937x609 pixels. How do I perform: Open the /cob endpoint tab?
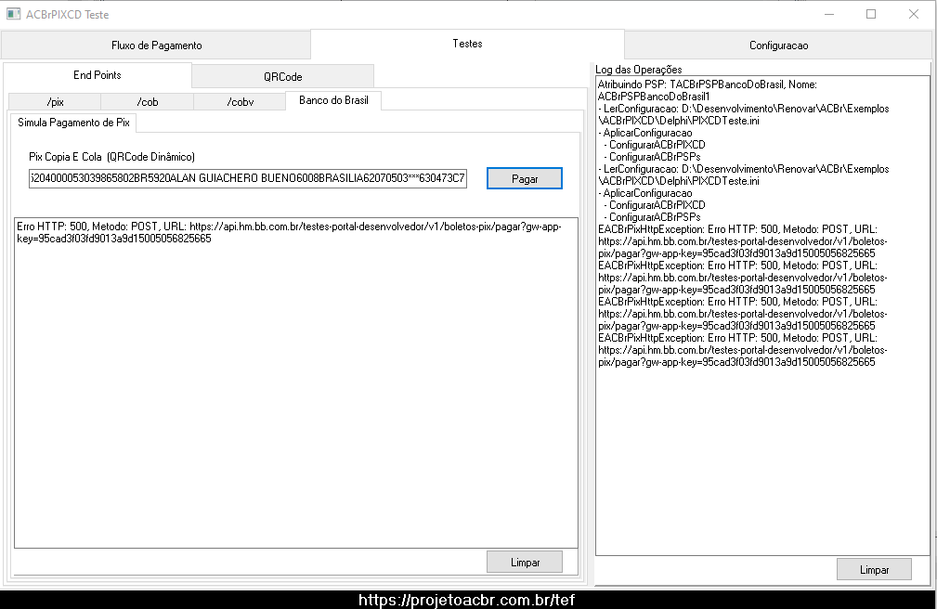tap(148, 101)
